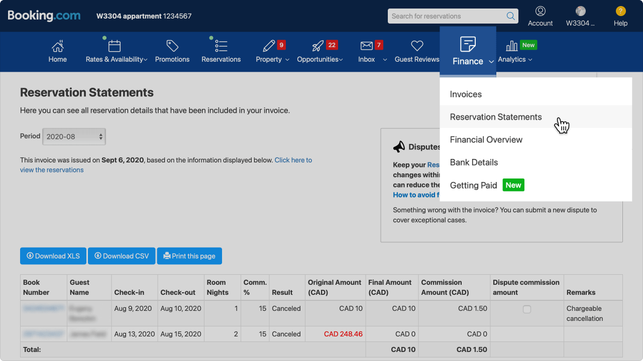Click the Help question mark icon
The image size is (643, 361).
point(620,11)
